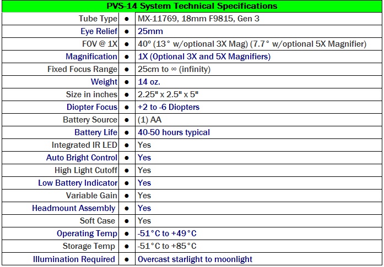The height and width of the screenshot is (267, 384).
Task: Select the 'Integrated IR LED' label
Action: pos(84,145)
